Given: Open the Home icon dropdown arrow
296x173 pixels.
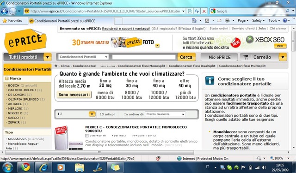Looking at the screenshot, I should (x=200, y=20).
